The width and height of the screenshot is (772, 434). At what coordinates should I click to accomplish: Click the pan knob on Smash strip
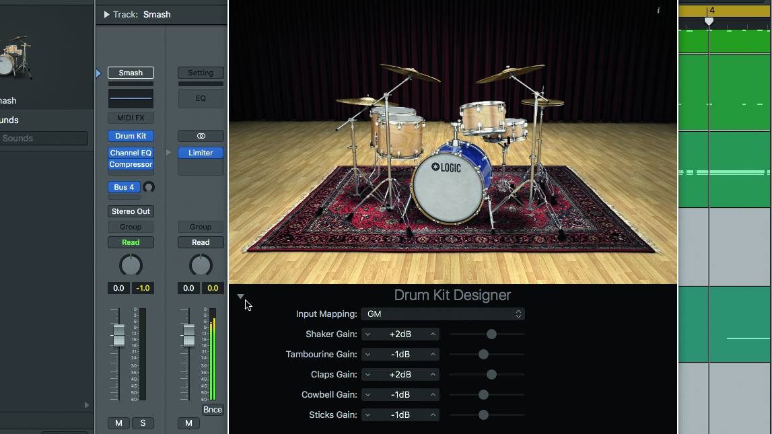point(131,266)
